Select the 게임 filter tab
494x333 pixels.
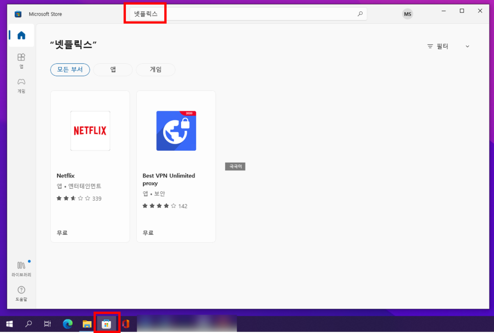[155, 70]
